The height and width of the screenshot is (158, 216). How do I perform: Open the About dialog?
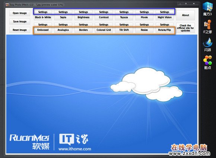point(185,15)
